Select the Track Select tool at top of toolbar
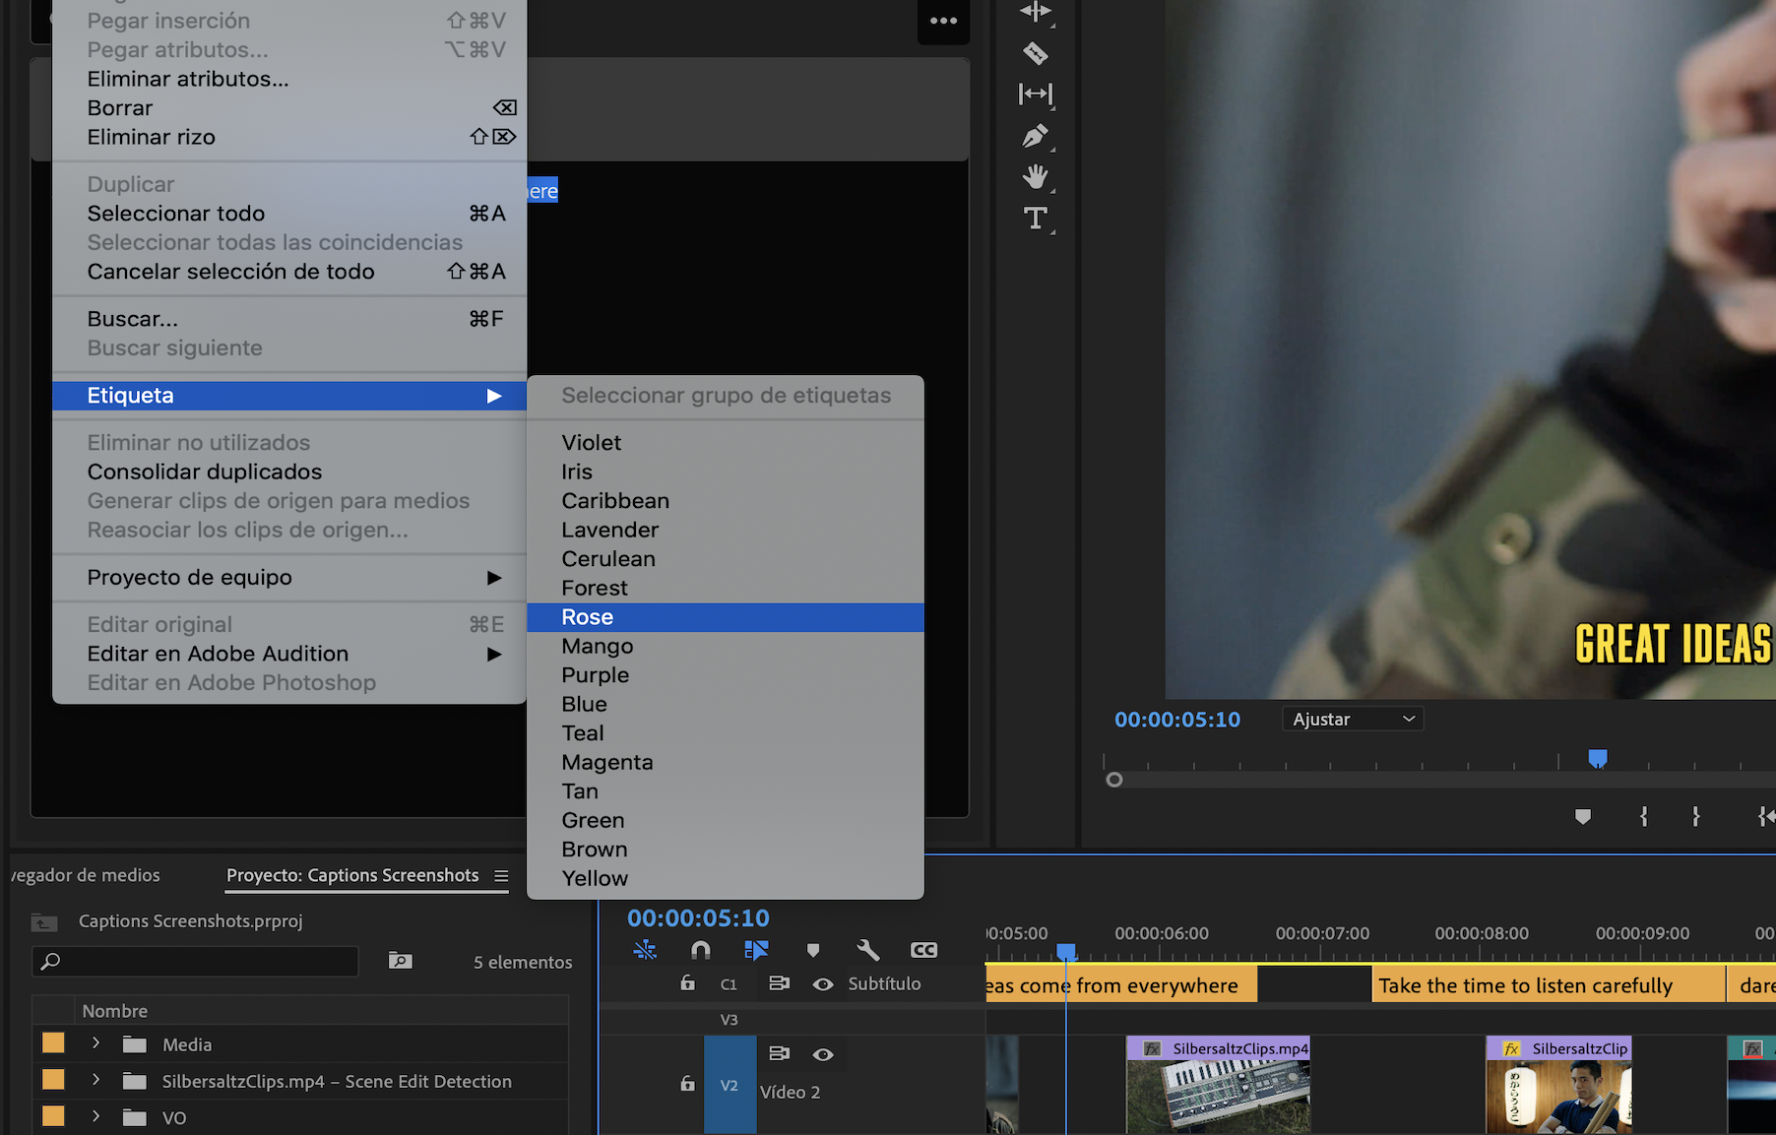Viewport: 1776px width, 1135px height. click(1035, 12)
